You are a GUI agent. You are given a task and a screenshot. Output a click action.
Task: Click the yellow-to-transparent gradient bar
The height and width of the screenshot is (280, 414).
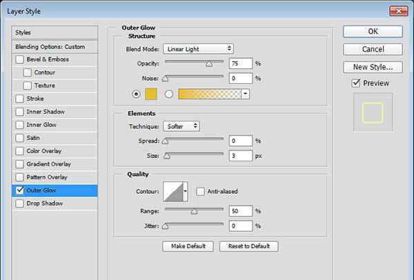point(210,94)
